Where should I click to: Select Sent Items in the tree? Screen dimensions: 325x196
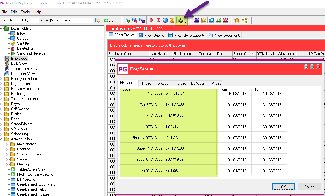click(x=25, y=43)
